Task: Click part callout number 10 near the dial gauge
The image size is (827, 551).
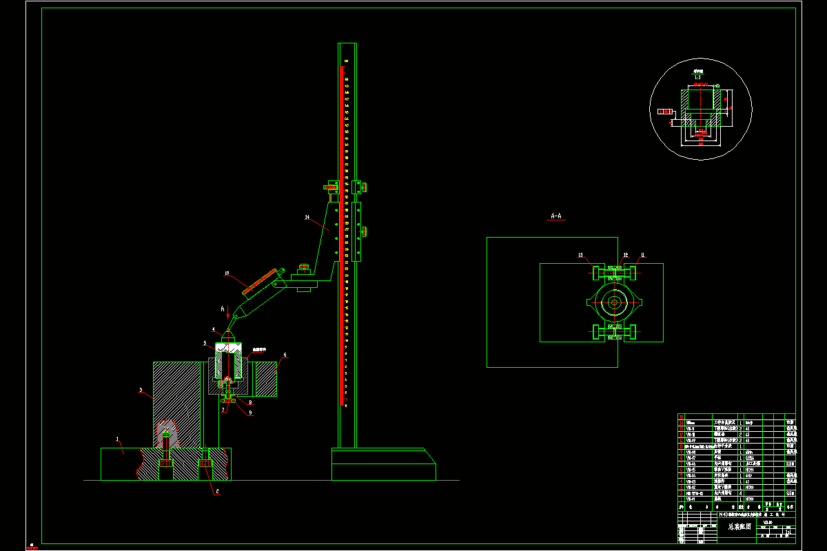Action: click(x=227, y=273)
